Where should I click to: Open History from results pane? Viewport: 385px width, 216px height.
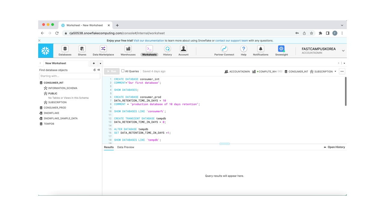click(x=334, y=147)
